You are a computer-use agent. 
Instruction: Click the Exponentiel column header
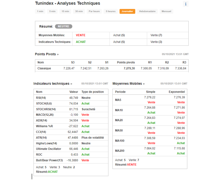pos(176,92)
